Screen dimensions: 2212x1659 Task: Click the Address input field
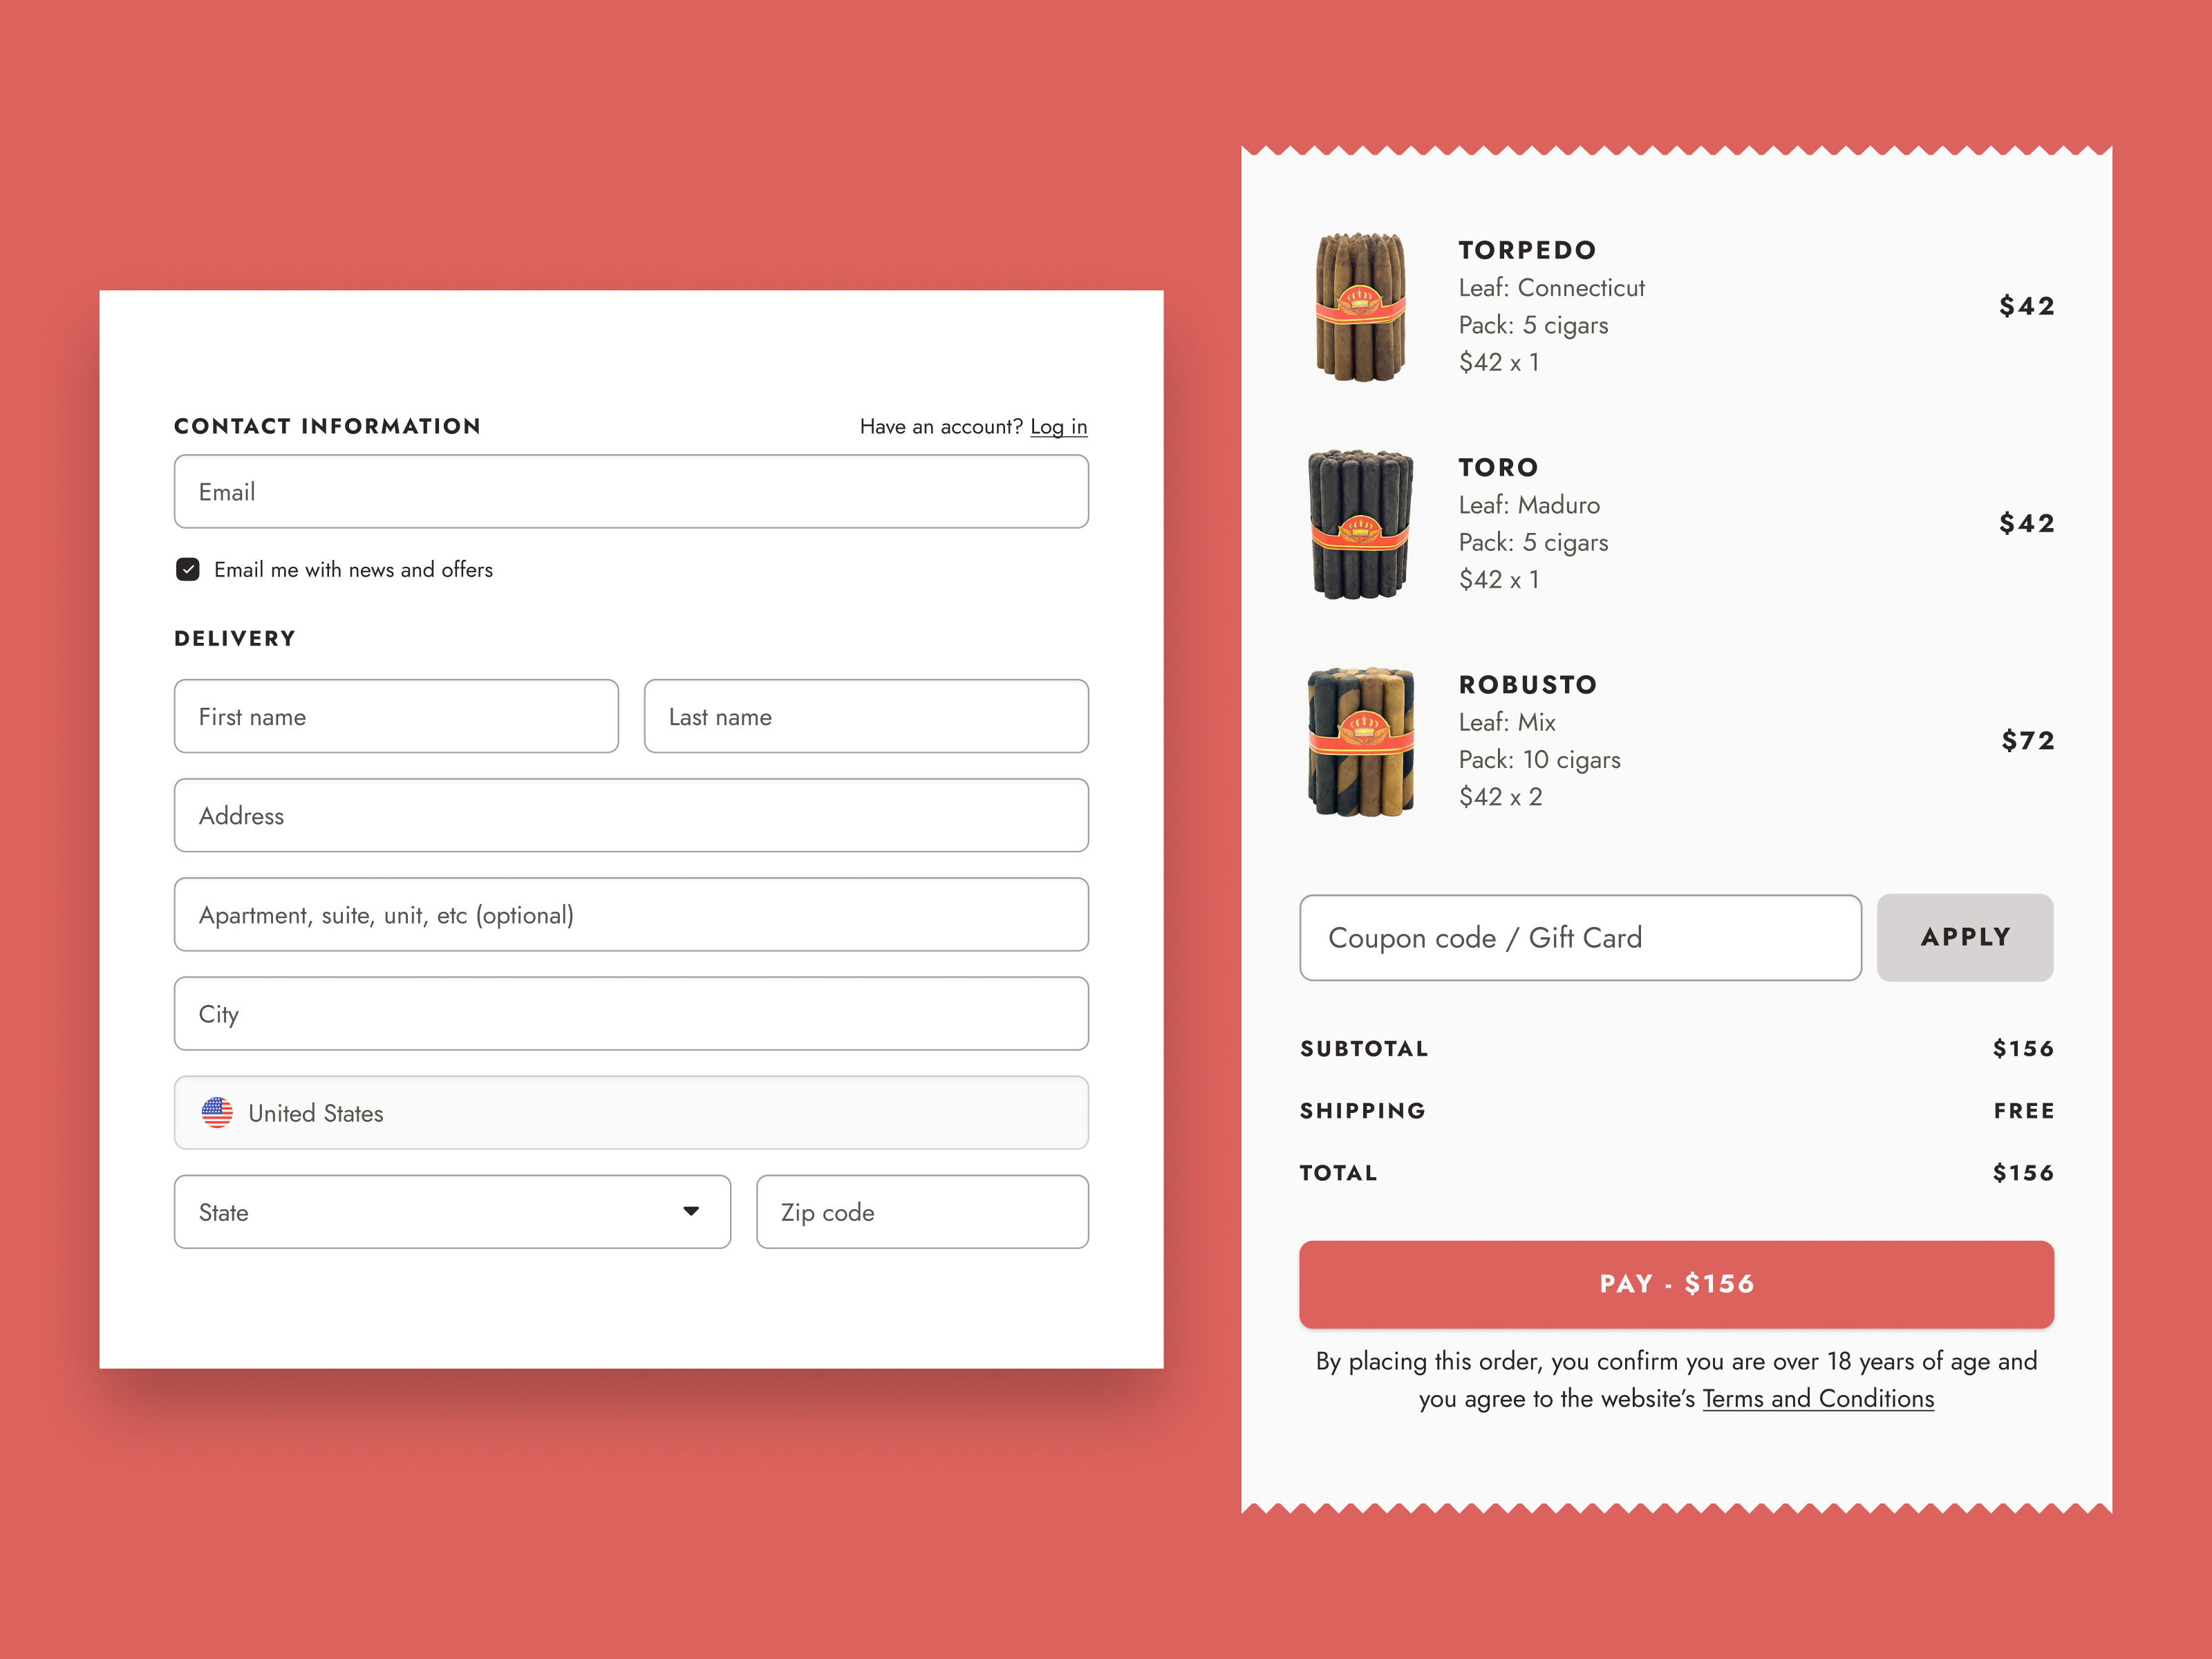630,815
